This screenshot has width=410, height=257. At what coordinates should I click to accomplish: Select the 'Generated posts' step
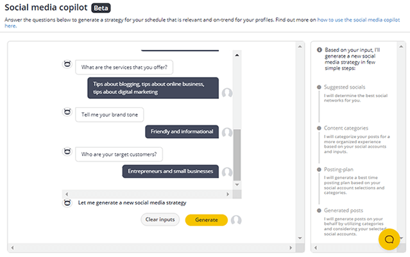(x=343, y=210)
